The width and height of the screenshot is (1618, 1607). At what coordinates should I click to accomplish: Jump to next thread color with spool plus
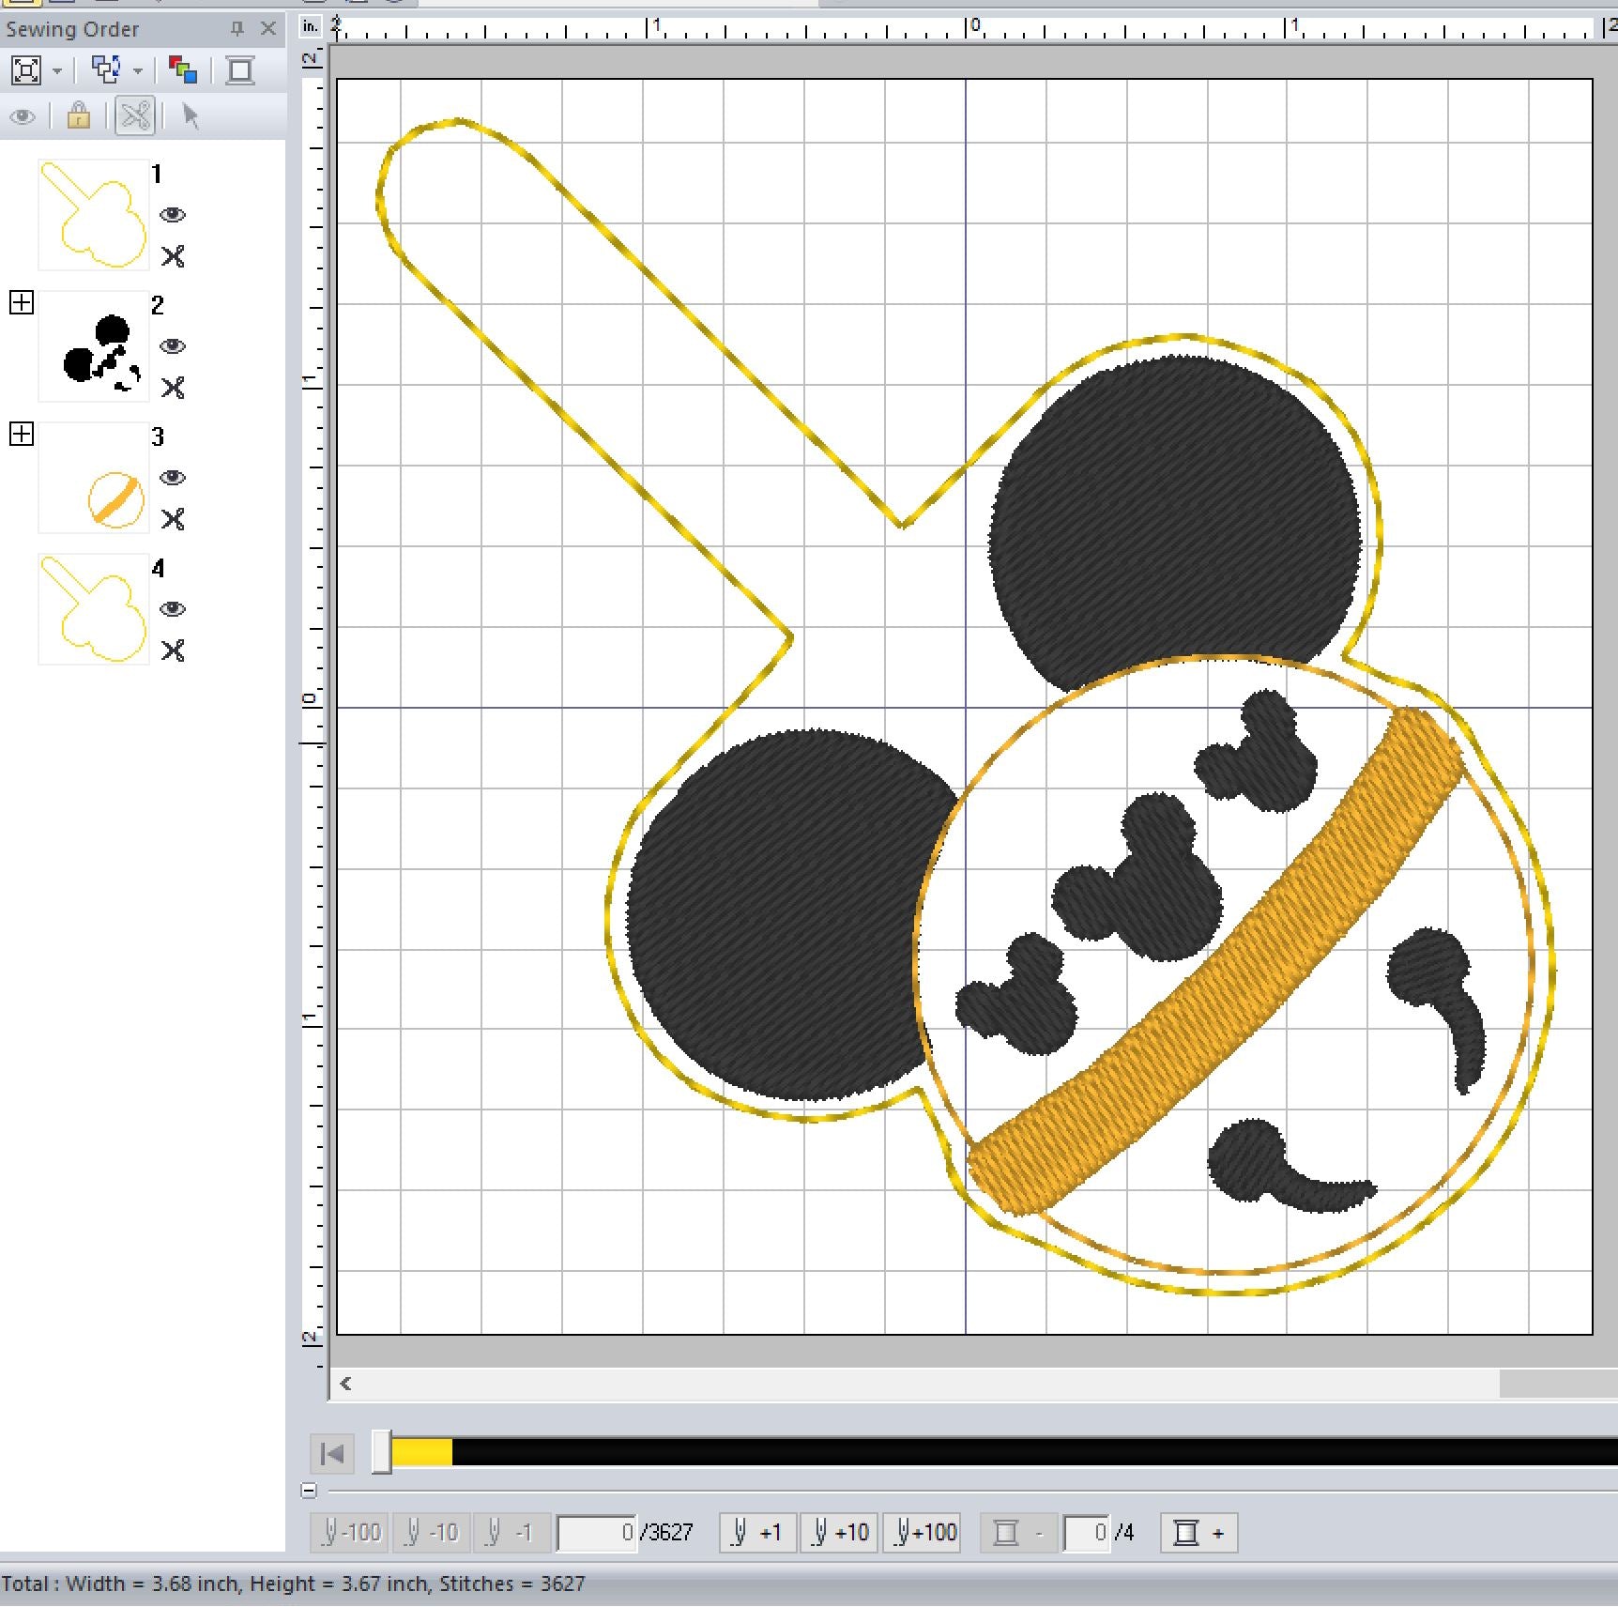[x=1198, y=1533]
